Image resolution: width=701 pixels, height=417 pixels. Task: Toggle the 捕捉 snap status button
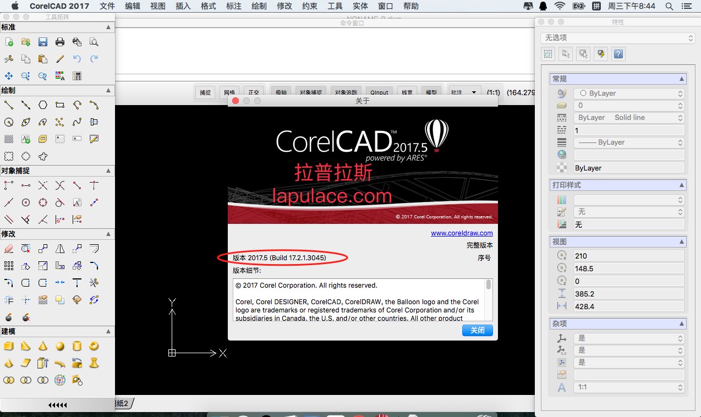205,92
